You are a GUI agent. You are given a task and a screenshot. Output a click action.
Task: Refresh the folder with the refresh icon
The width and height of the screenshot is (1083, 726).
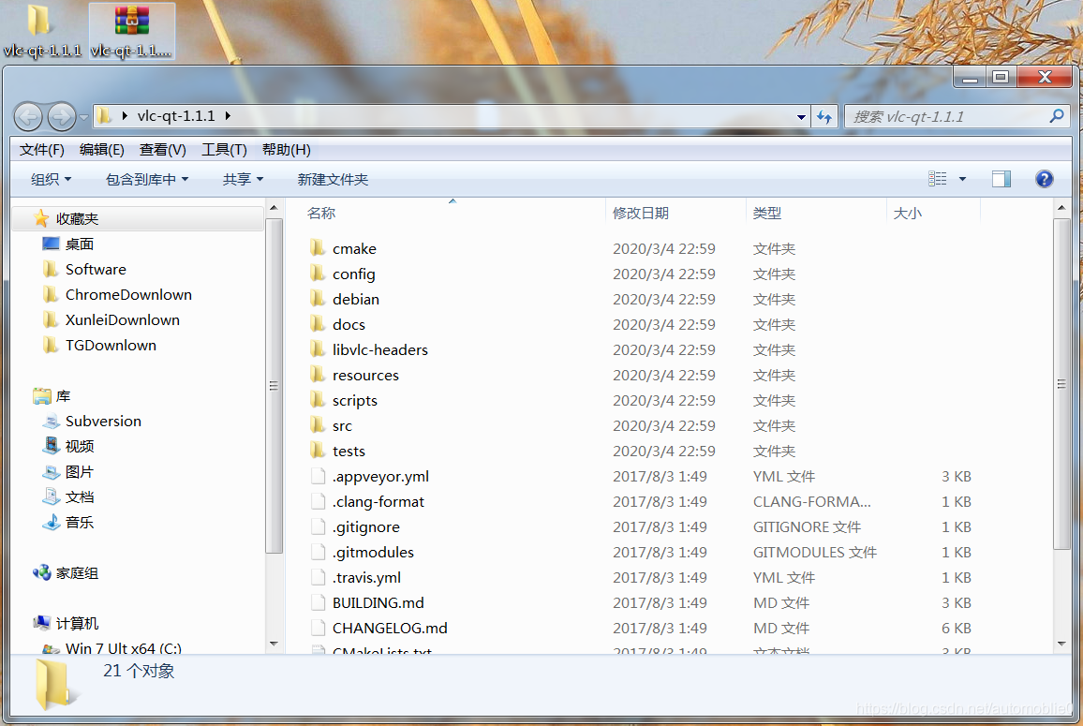coord(824,117)
